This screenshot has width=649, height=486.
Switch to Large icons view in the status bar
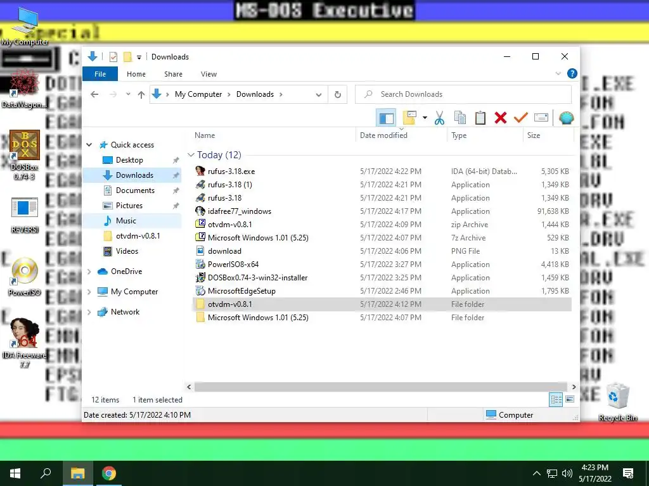570,400
